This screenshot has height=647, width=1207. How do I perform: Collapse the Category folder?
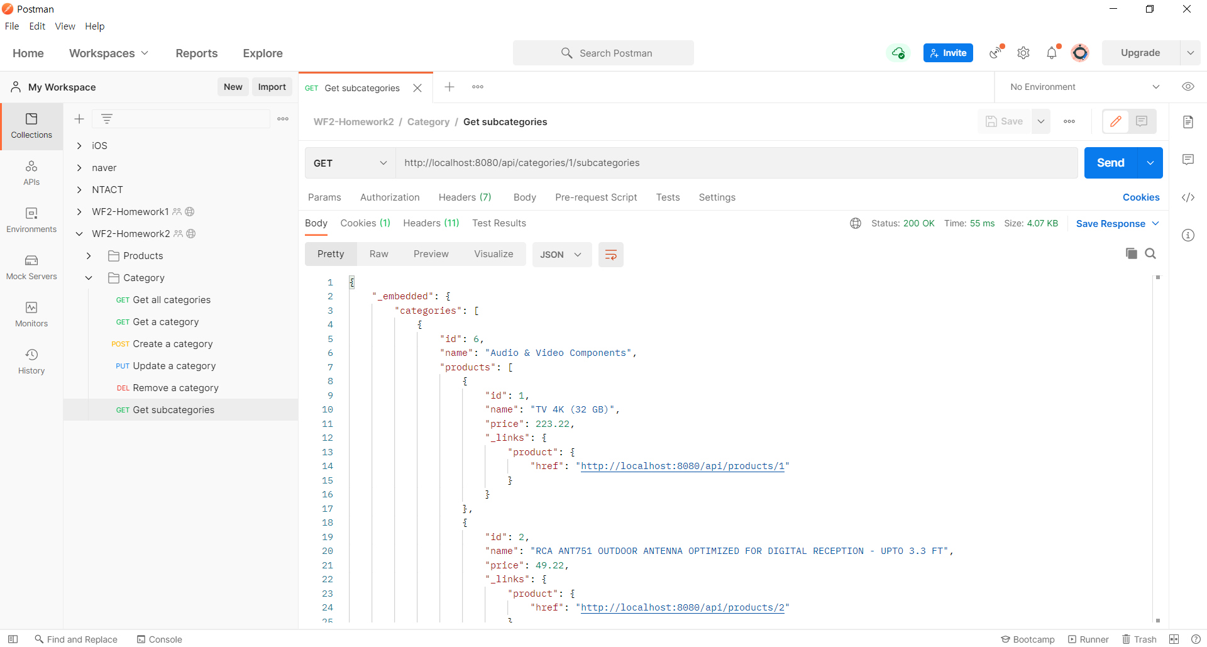(89, 278)
